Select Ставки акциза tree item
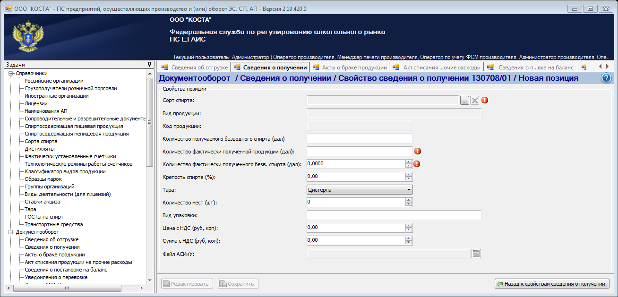This screenshot has width=618, height=297. [43, 202]
